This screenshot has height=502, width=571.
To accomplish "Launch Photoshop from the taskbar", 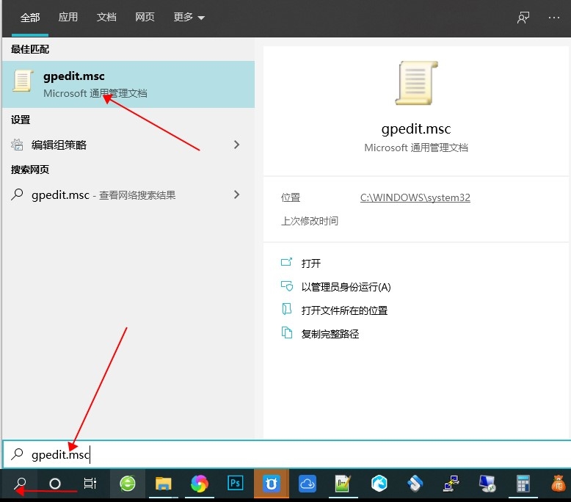I will click(236, 484).
